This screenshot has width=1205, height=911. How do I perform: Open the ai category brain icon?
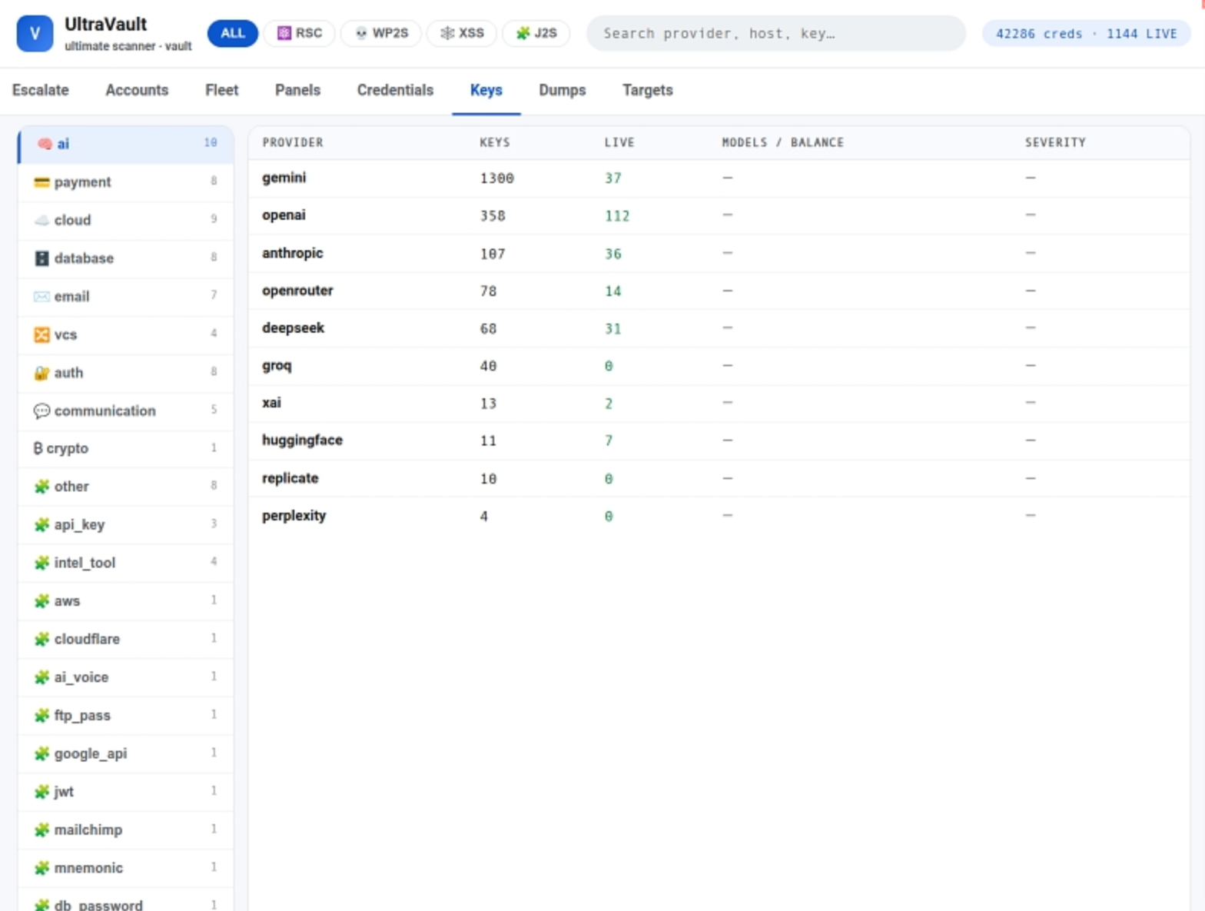(x=45, y=144)
